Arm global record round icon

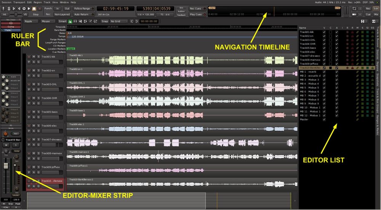[39, 8]
